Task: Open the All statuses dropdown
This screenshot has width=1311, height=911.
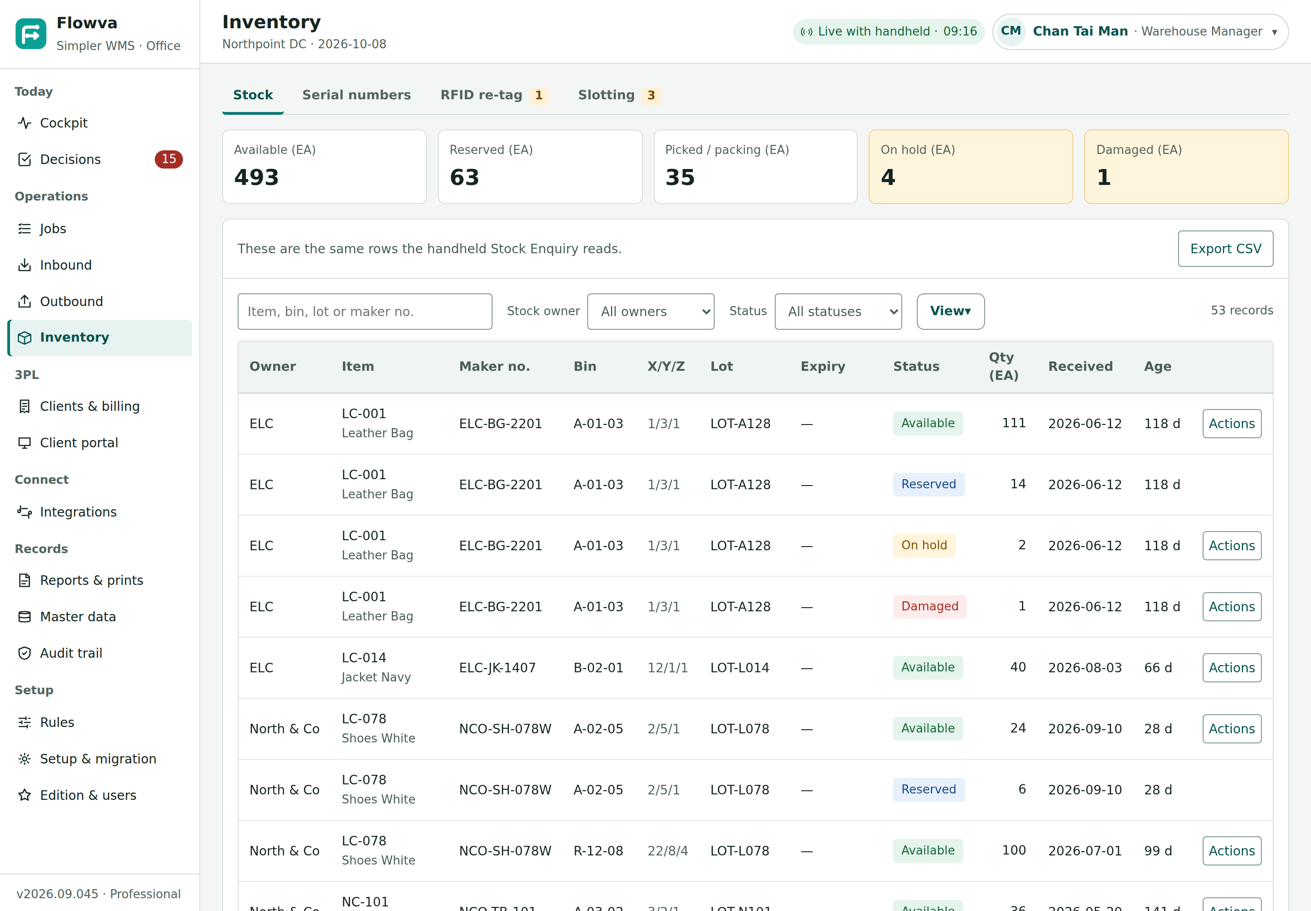Action: point(838,312)
